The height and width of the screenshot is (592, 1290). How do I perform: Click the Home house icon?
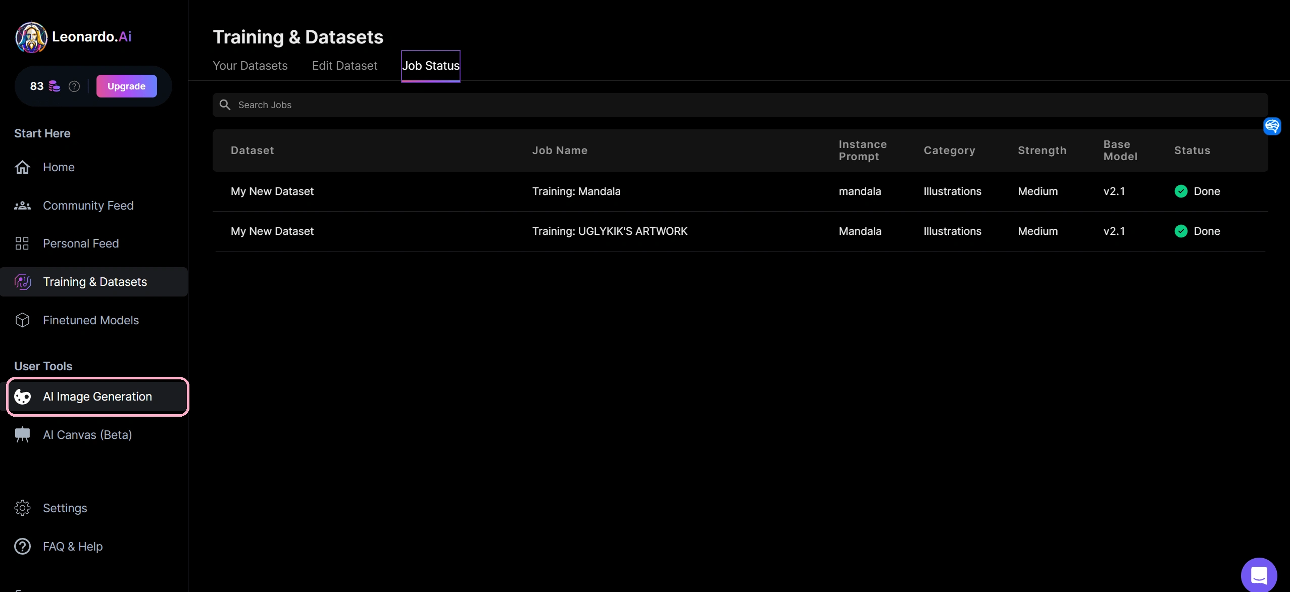tap(22, 167)
